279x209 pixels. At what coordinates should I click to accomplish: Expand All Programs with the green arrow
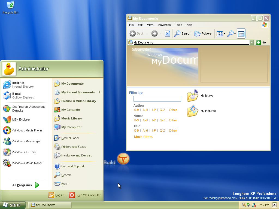pyautogui.click(x=37, y=185)
